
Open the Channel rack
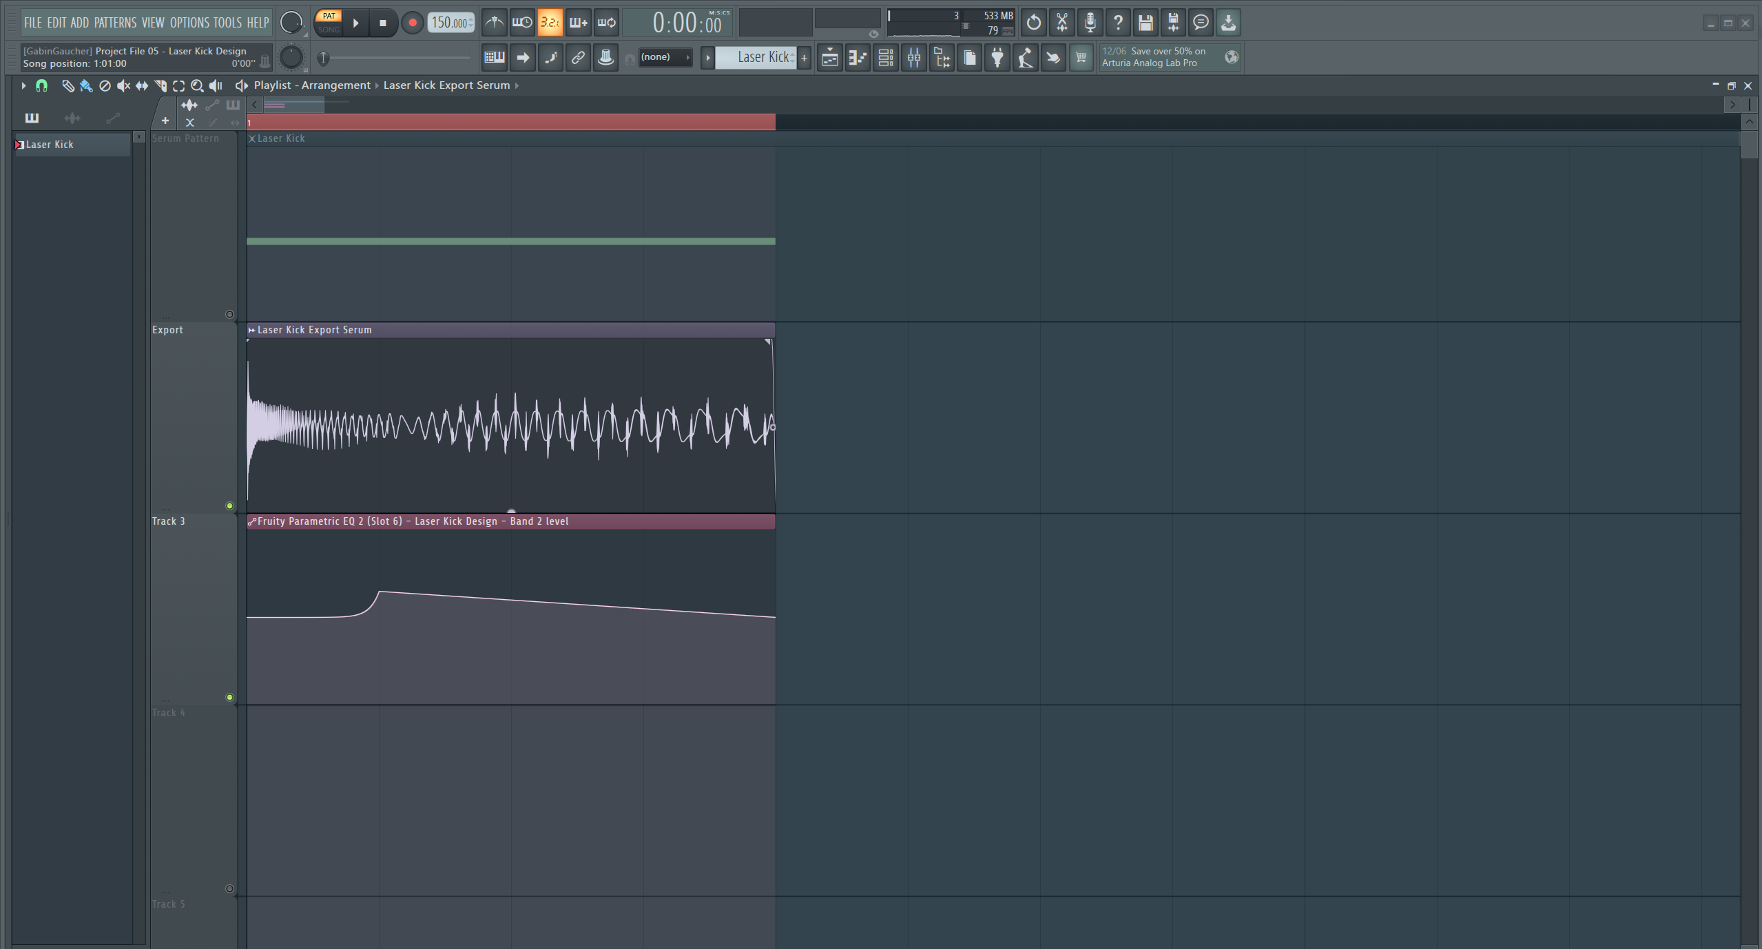coord(886,58)
